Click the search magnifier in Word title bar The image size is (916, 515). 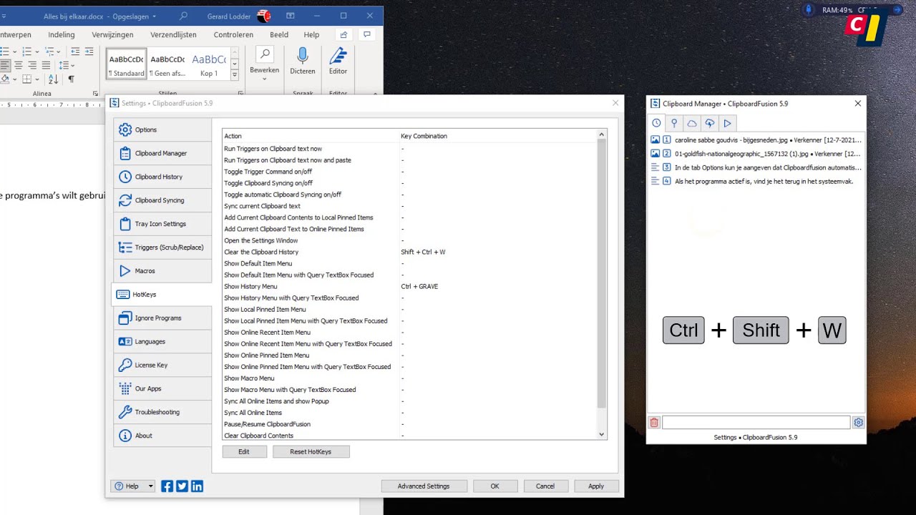(x=183, y=16)
